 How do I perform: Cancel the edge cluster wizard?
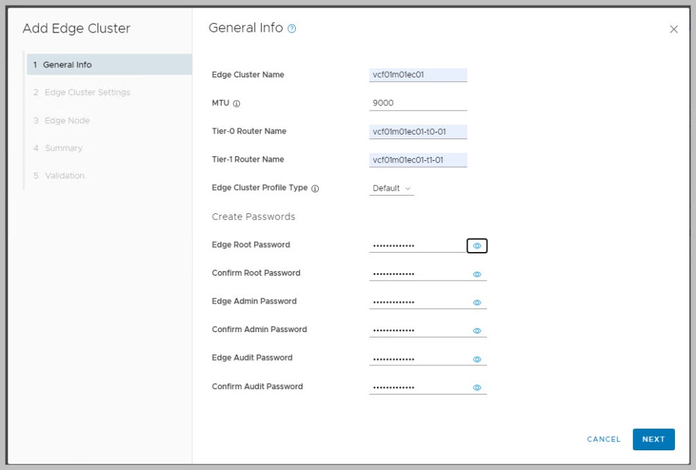pyautogui.click(x=604, y=439)
